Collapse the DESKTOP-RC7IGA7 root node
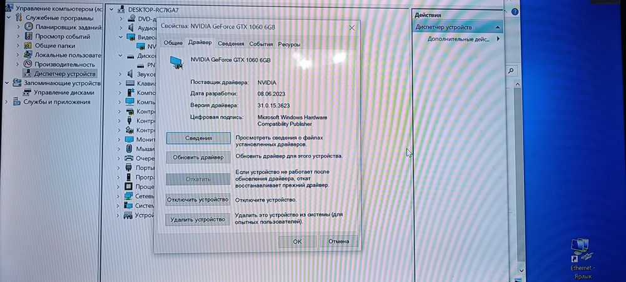The height and width of the screenshot is (282, 626). click(x=111, y=9)
